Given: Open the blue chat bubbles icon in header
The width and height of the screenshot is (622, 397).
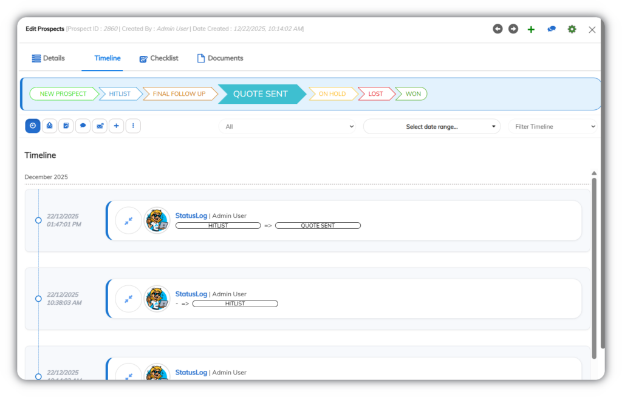Looking at the screenshot, I should pyautogui.click(x=552, y=29).
